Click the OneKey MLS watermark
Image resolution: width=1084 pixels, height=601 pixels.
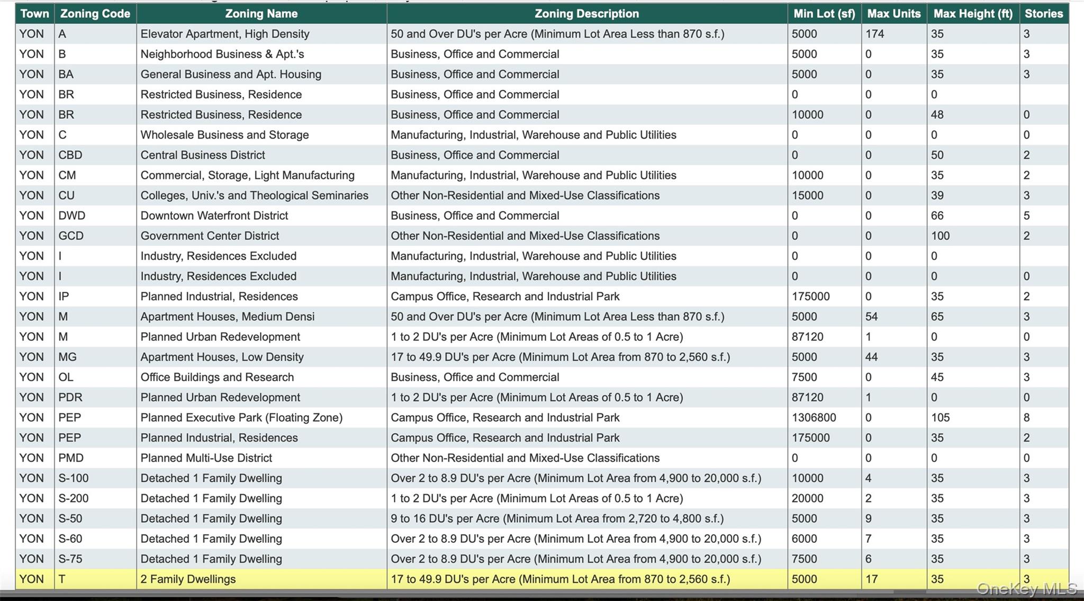pos(1026,589)
